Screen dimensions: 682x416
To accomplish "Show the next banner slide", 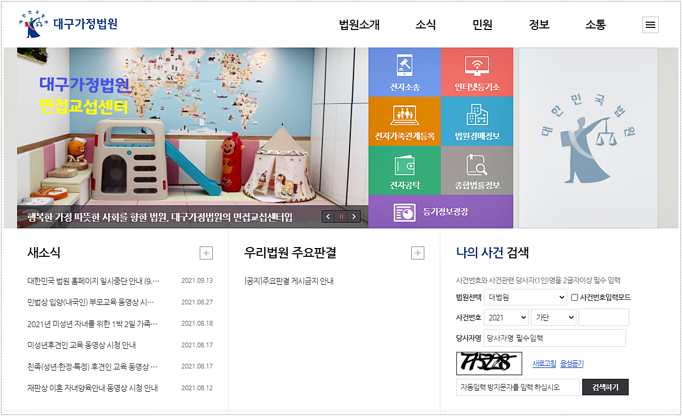I will coord(354,217).
